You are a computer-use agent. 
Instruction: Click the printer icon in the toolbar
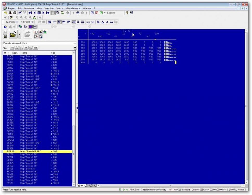[x=15, y=13]
